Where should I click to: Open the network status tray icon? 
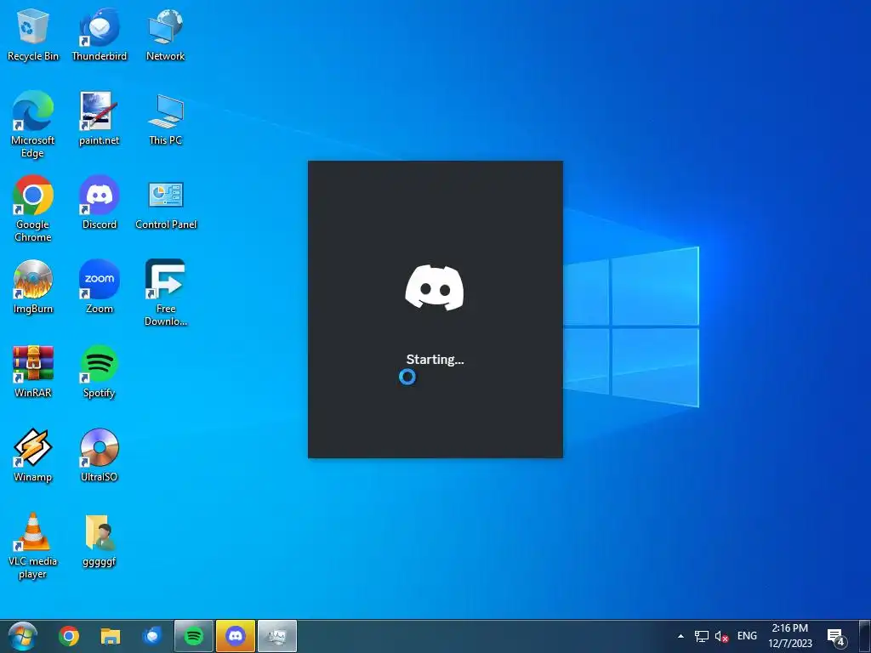pos(702,636)
